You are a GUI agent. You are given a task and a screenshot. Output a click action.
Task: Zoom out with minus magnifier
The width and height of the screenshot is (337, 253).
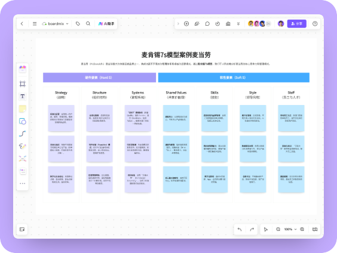[278, 229]
